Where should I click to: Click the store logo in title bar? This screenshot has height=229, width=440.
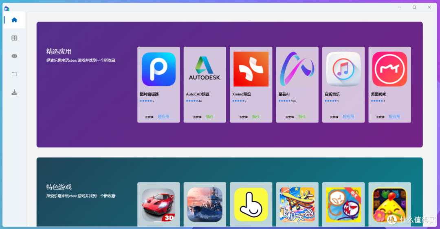[7, 8]
